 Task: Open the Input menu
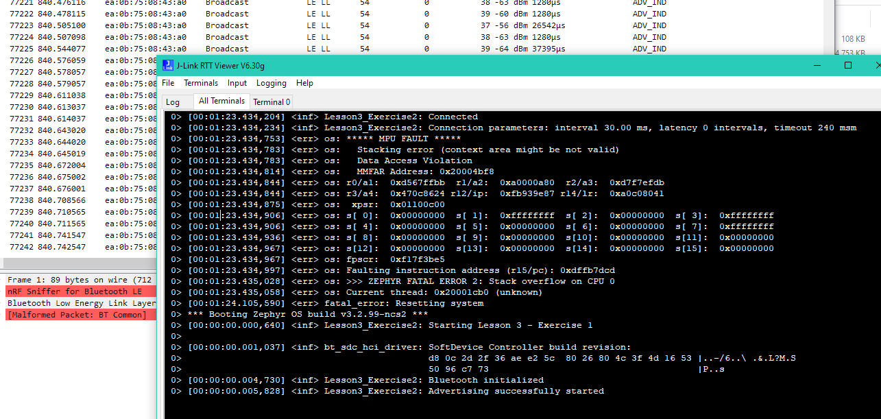click(x=237, y=83)
